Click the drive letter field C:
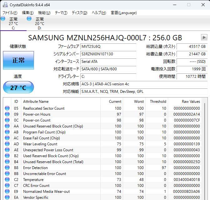This screenshot has width=210, height=200. (108, 77)
